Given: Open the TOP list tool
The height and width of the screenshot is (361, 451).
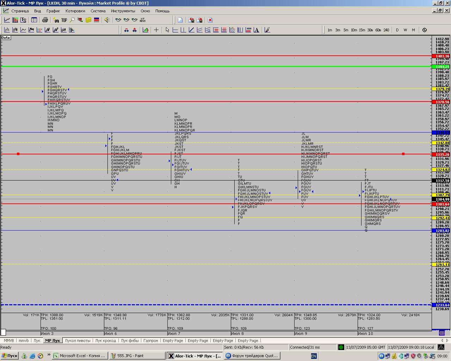Looking at the screenshot, I should (x=64, y=20).
